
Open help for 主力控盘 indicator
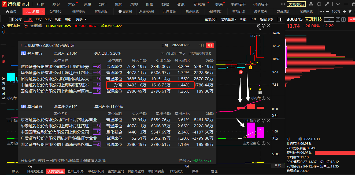click(x=264, y=143)
